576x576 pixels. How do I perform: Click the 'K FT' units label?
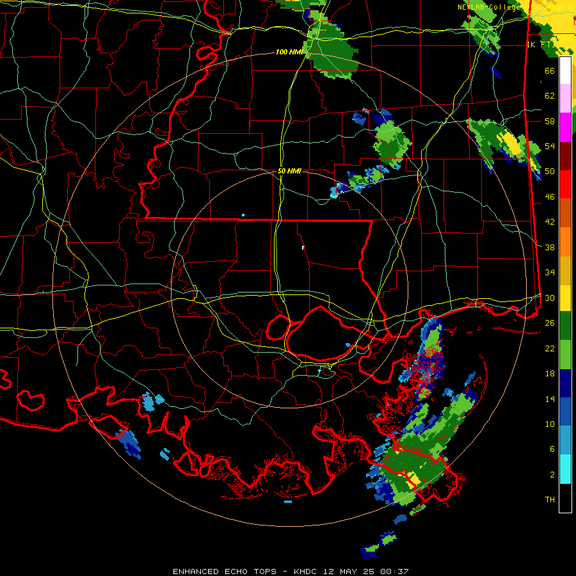click(x=542, y=44)
